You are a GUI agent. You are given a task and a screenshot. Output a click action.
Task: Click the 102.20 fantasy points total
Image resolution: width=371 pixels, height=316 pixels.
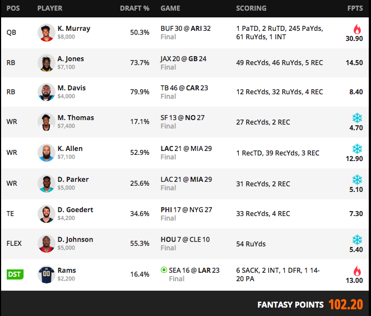tap(346, 305)
